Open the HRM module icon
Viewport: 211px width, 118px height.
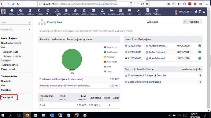pyautogui.click(x=102, y=10)
